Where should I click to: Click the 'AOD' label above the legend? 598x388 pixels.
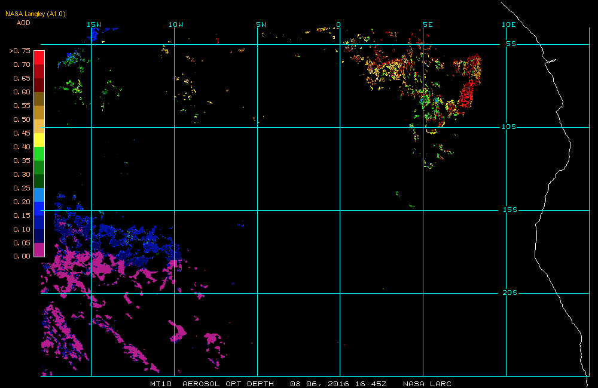coord(23,23)
